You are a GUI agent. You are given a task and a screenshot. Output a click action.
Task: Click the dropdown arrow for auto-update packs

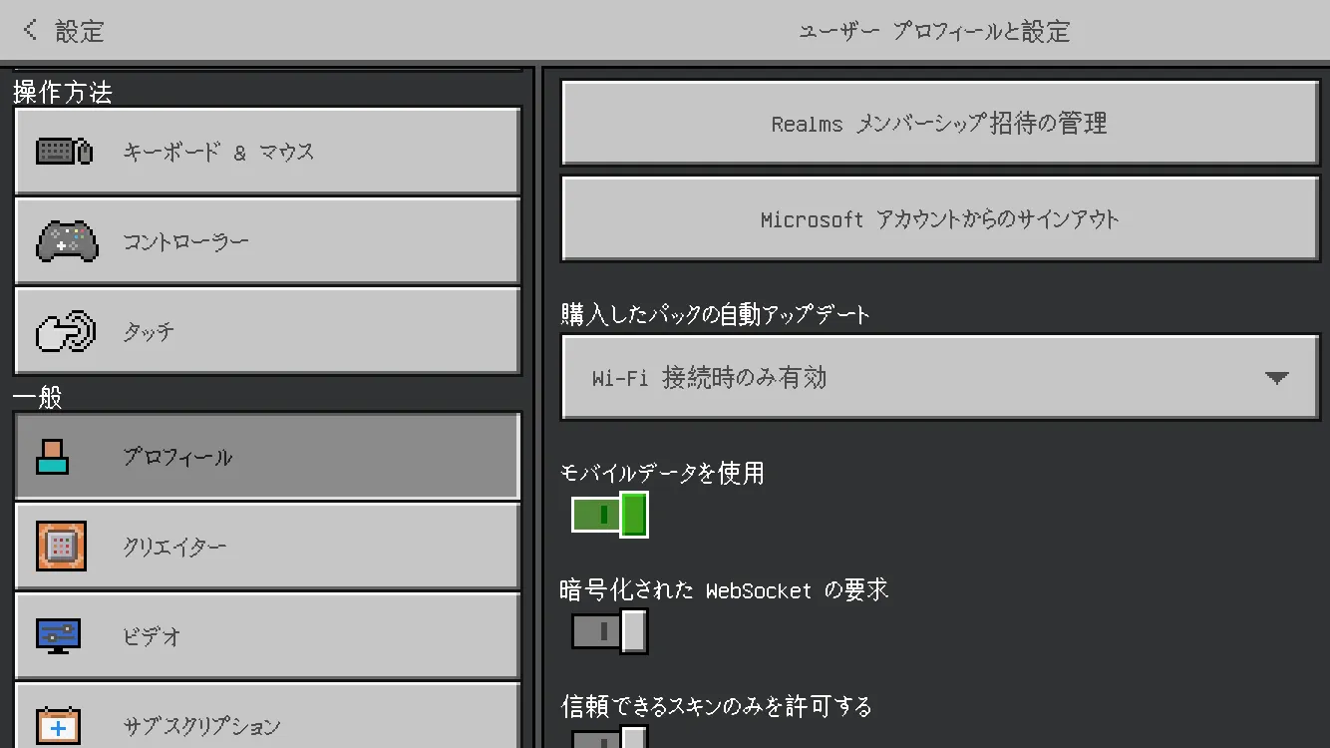[x=1276, y=378]
